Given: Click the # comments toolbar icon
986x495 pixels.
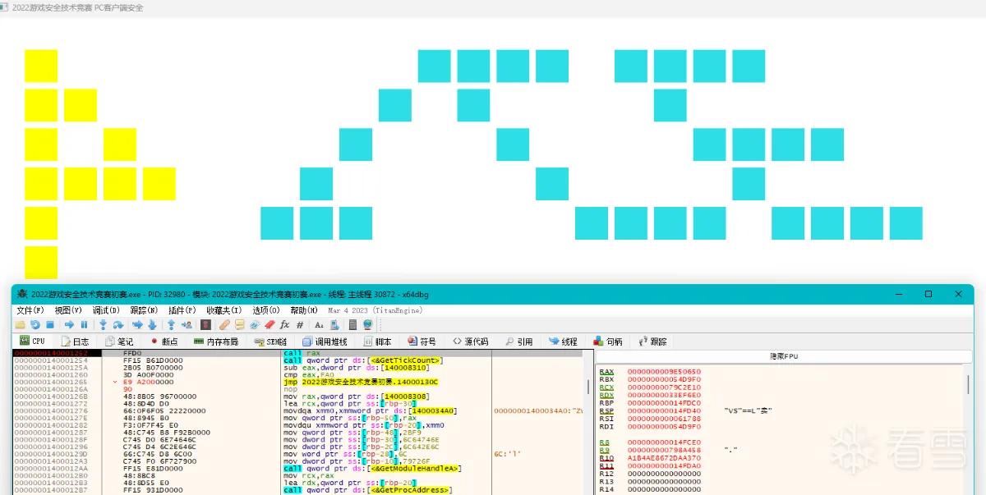Looking at the screenshot, I should coord(300,325).
